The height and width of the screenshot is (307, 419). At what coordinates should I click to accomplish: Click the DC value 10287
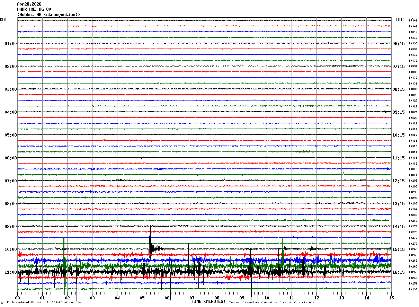[x=413, y=204]
